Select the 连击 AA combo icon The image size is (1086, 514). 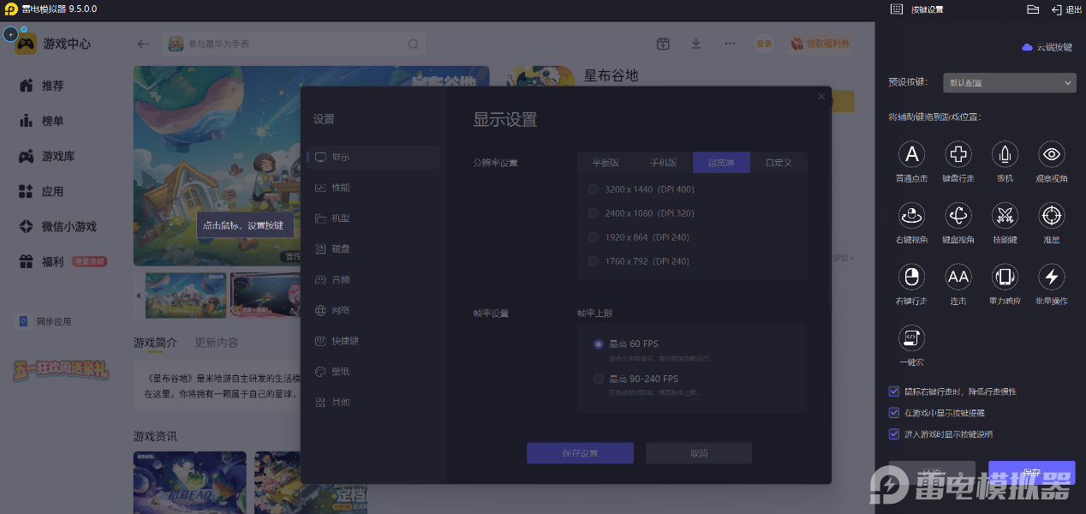pyautogui.click(x=958, y=277)
